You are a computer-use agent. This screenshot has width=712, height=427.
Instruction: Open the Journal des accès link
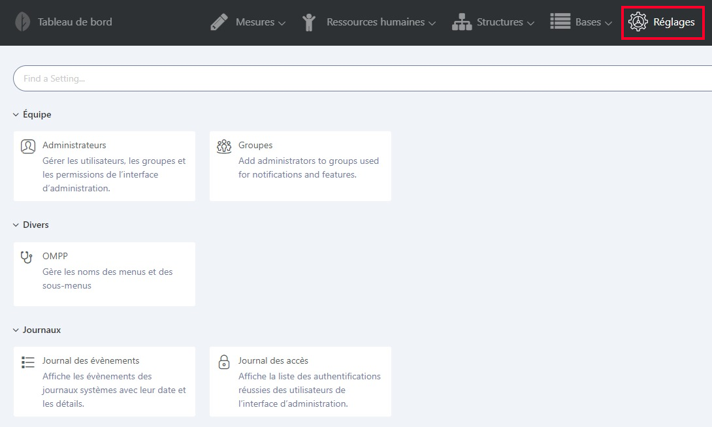pos(273,360)
